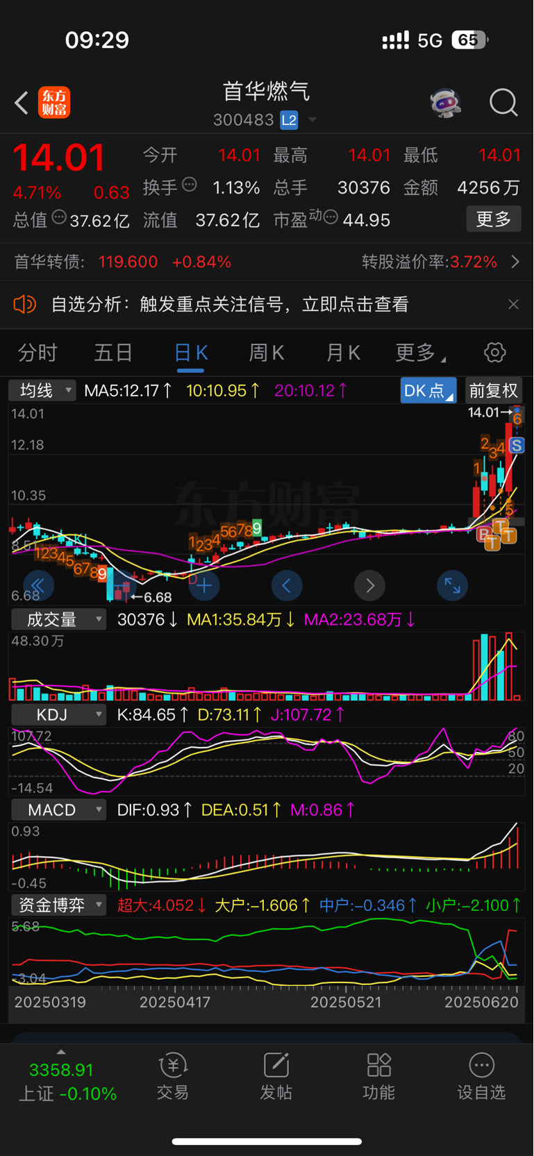The width and height of the screenshot is (534, 1156).
Task: Open the 更多 quote details button
Action: click(x=494, y=219)
